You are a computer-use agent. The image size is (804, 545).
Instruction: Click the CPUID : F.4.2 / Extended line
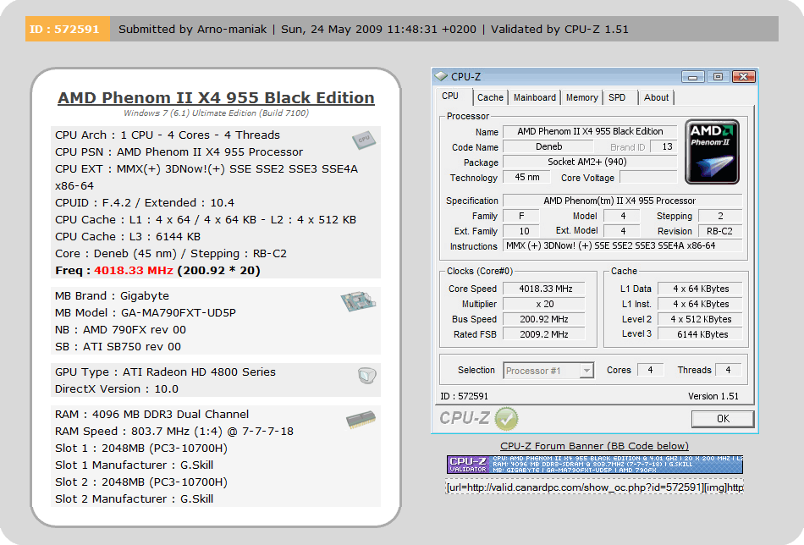(x=145, y=202)
